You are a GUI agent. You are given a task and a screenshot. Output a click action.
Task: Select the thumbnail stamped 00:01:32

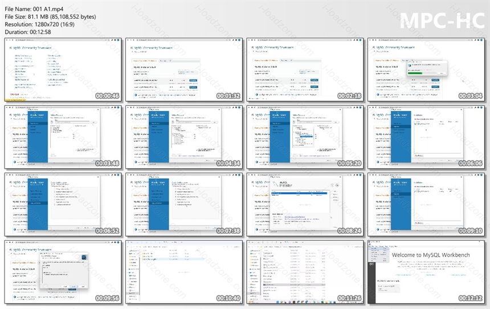pyautogui.click(x=184, y=69)
